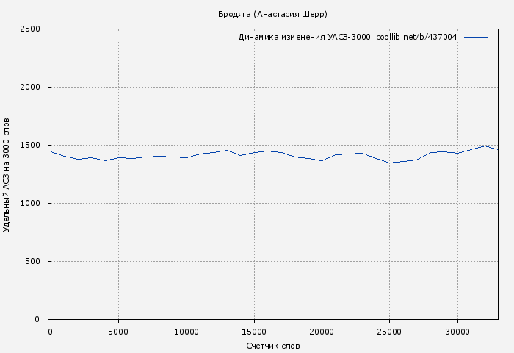Screen dimensions: 514x353
Task: Click the chart title "Бродяга (Анастасия Шерр)"
Action: [x=272, y=15]
